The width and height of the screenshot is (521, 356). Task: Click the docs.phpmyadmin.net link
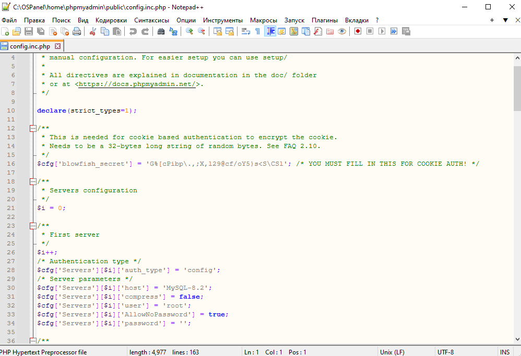click(x=137, y=84)
